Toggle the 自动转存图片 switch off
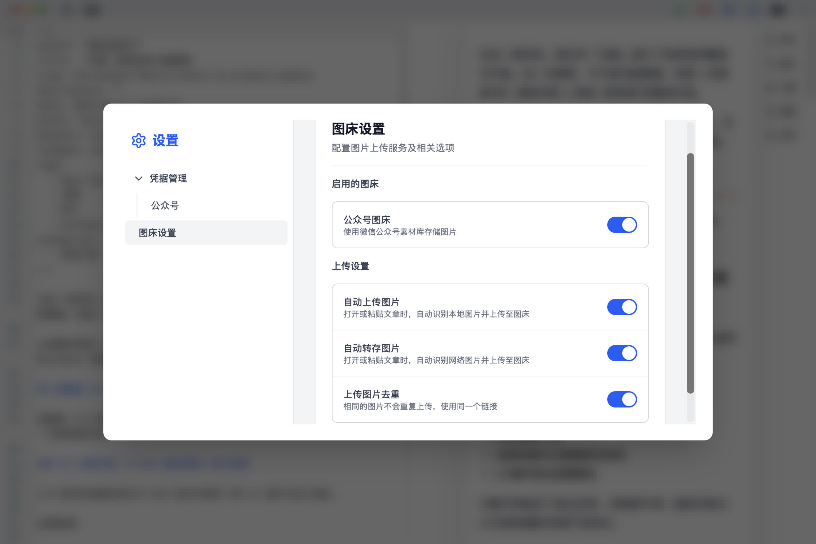 pyautogui.click(x=622, y=353)
